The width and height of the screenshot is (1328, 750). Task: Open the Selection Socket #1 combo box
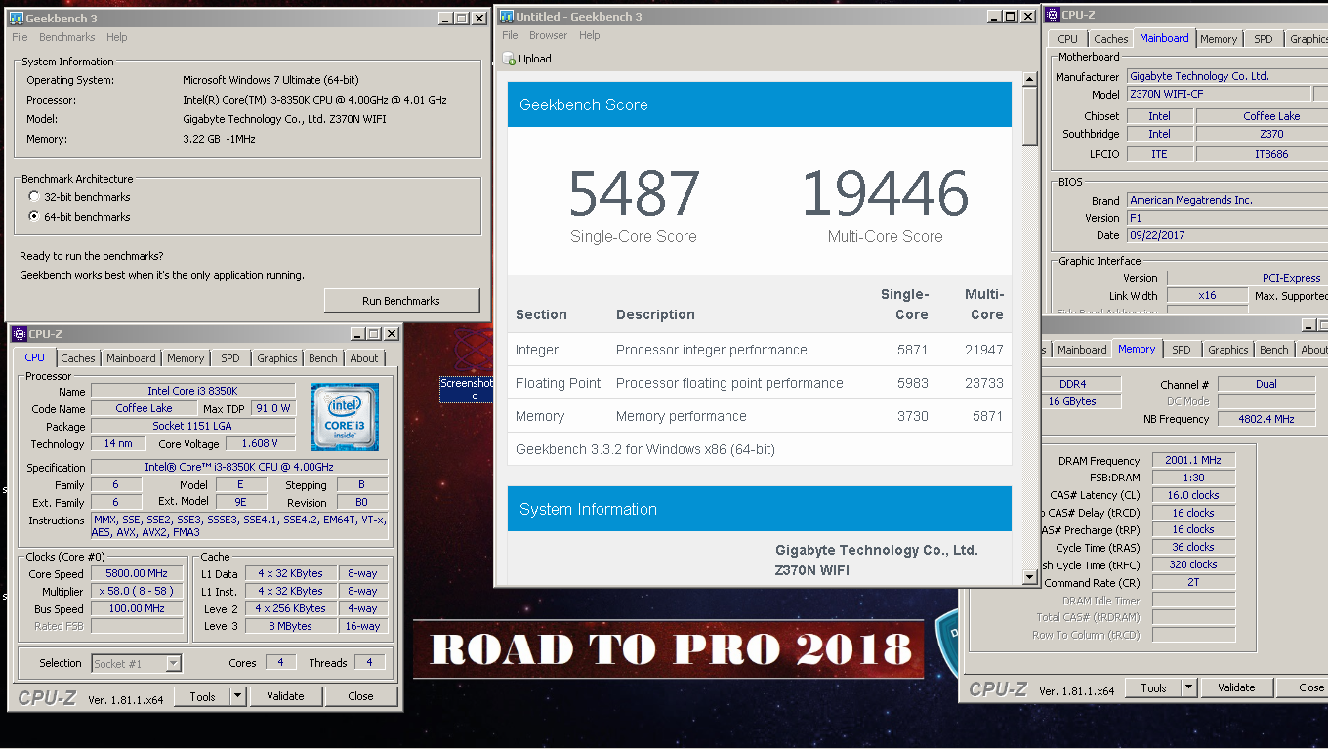(137, 664)
